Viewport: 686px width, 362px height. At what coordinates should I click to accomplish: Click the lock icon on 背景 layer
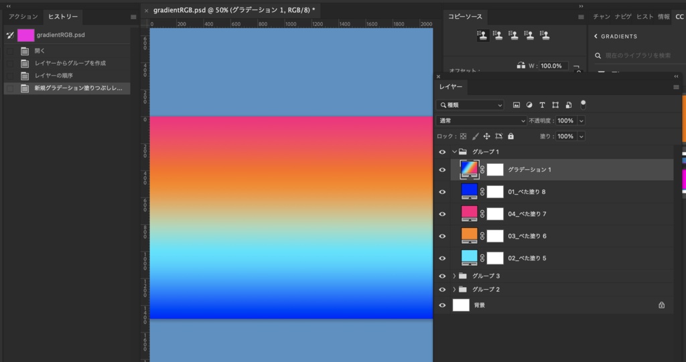tap(661, 304)
